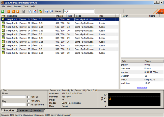This screenshot has height=117, width=164.
Task: Click the Add Server checkmark icon
Action: pos(9,11)
